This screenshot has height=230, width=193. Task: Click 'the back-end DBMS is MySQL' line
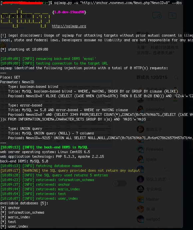(x=44, y=147)
